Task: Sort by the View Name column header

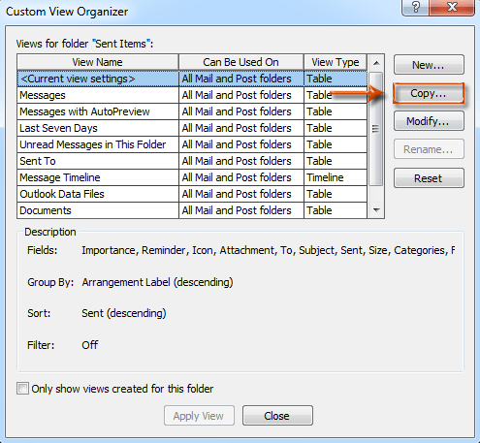Action: pyautogui.click(x=98, y=62)
